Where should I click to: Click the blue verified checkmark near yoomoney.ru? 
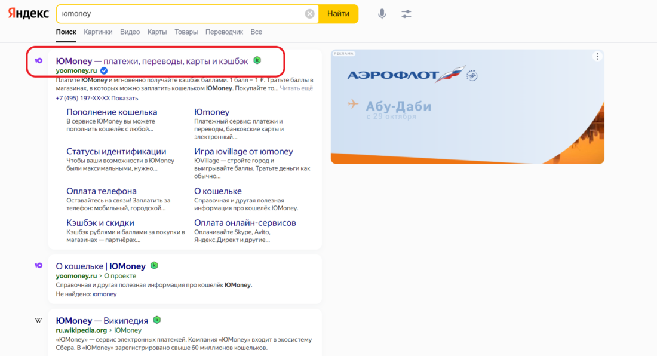pos(104,70)
